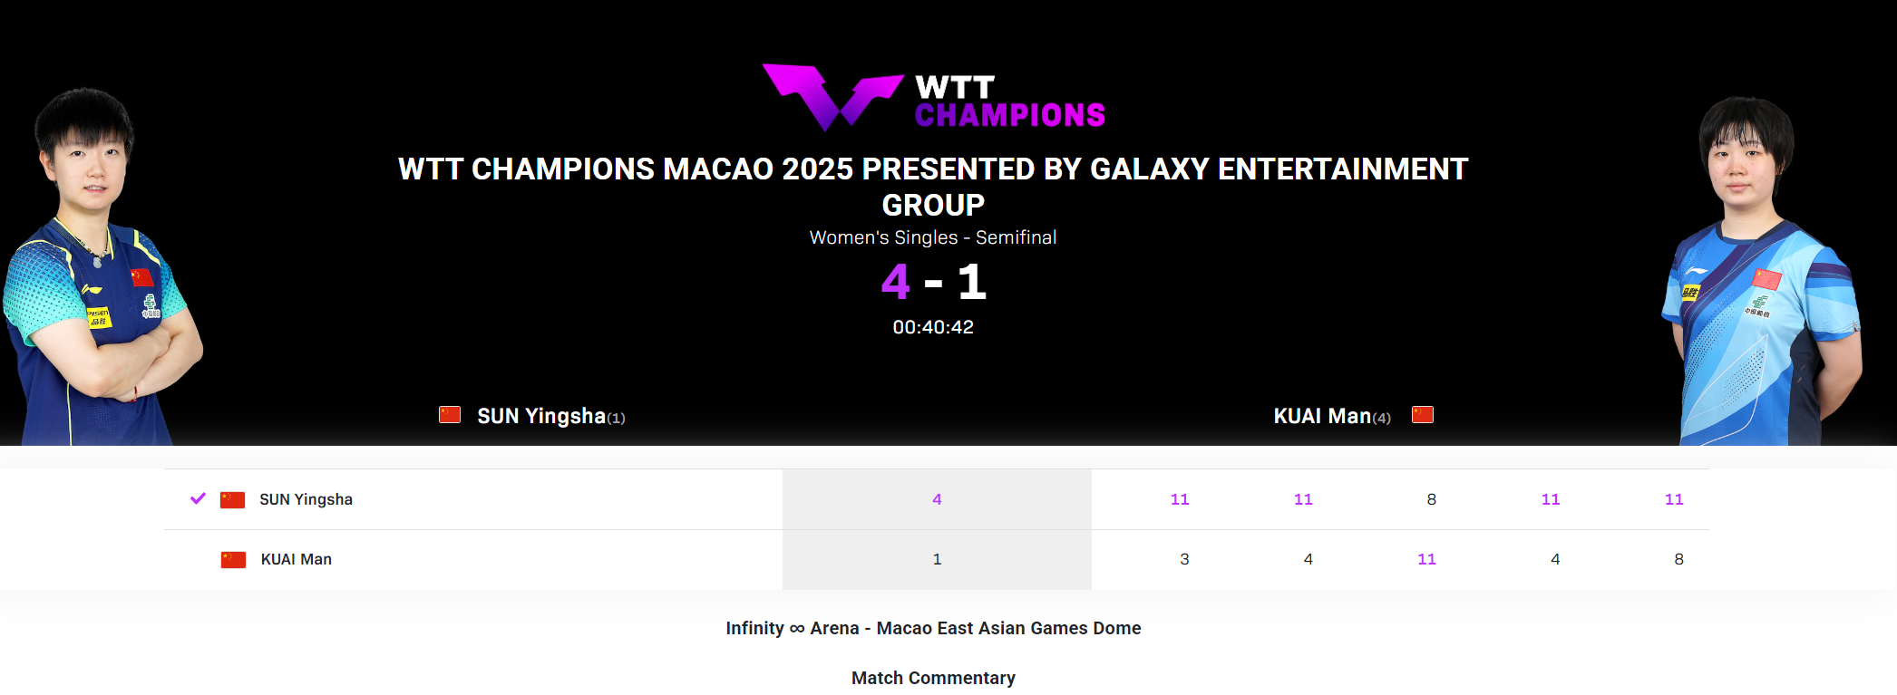Image resolution: width=1897 pixels, height=695 pixels.
Task: Click SUN Yingsha name in the score table
Action: (306, 499)
